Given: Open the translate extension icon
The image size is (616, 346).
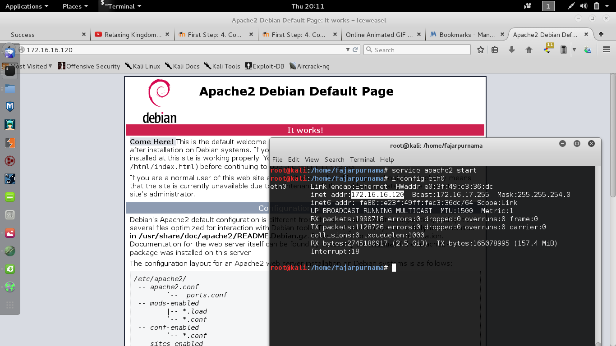Looking at the screenshot, I should click(588, 50).
